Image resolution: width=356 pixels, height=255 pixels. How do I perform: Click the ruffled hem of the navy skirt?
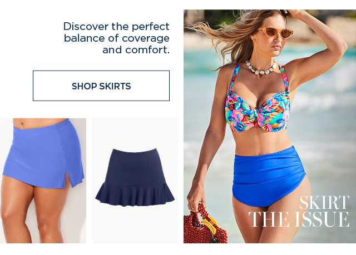point(135,194)
